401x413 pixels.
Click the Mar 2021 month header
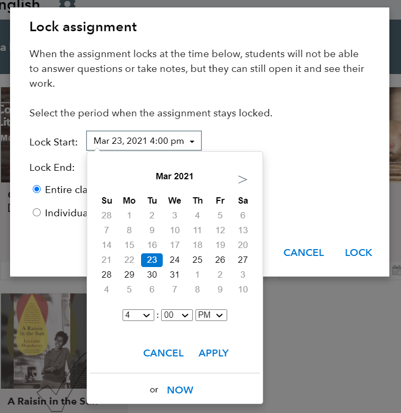pyautogui.click(x=174, y=176)
